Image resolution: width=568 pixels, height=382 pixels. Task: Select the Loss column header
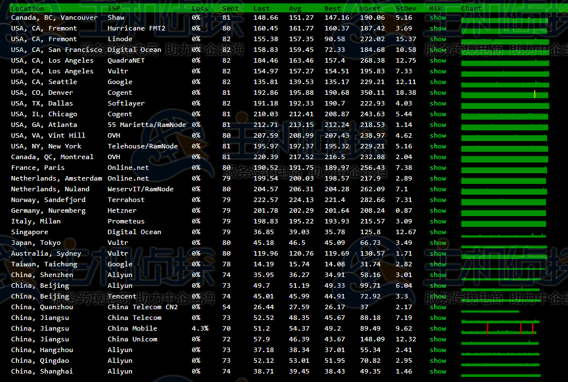click(x=200, y=8)
